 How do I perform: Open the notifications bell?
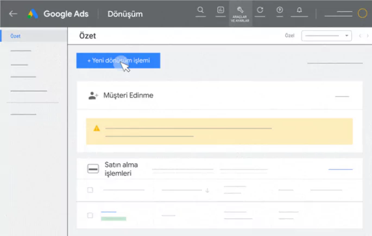point(299,10)
